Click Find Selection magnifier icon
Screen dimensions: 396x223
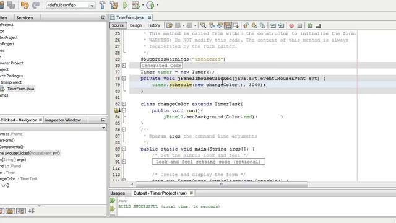coord(203,25)
